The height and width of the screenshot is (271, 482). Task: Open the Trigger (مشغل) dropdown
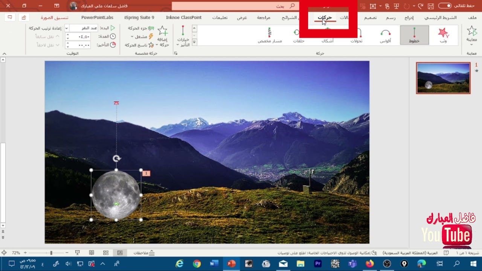tap(142, 37)
